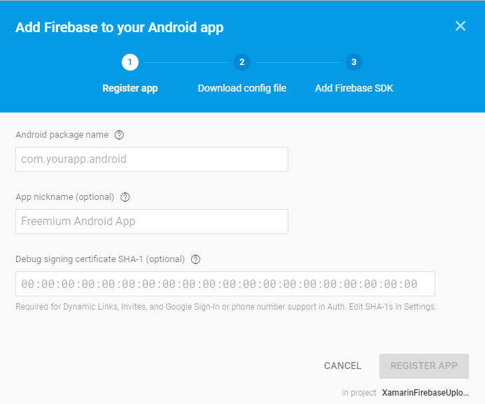Click the Android package name label
Image resolution: width=485 pixels, height=404 pixels.
(x=62, y=135)
